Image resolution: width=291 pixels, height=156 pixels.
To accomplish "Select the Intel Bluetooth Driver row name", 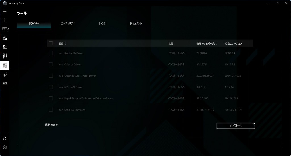I will (x=71, y=53).
